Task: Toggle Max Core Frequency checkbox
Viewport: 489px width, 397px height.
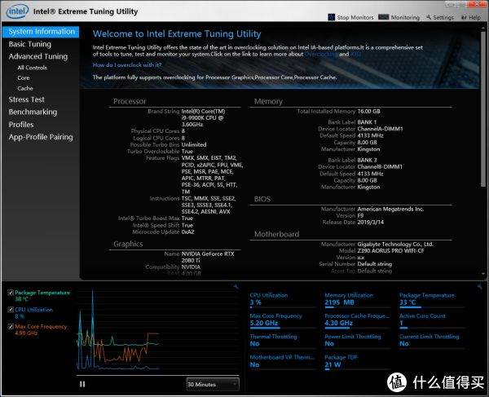Action: (11, 326)
